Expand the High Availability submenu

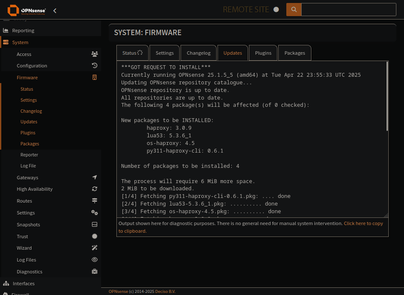[51, 189]
